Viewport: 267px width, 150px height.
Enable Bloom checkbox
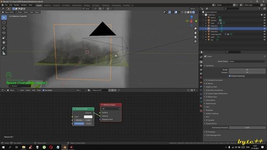pos(207,83)
